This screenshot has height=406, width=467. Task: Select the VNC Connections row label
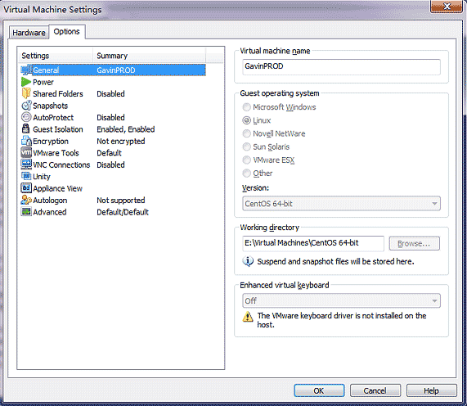point(61,165)
